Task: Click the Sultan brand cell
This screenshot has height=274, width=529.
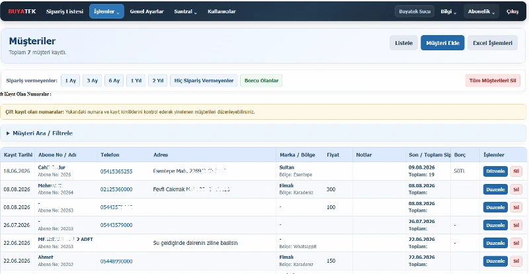Action: pyautogui.click(x=287, y=167)
